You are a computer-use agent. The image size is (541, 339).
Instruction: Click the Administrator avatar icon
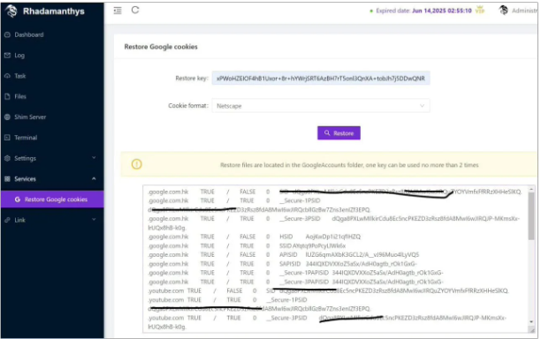coord(504,11)
